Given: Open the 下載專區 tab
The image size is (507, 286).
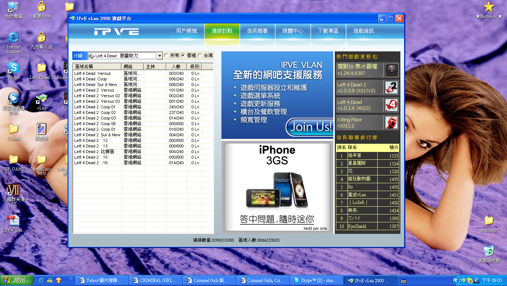Looking at the screenshot, I should 328,31.
